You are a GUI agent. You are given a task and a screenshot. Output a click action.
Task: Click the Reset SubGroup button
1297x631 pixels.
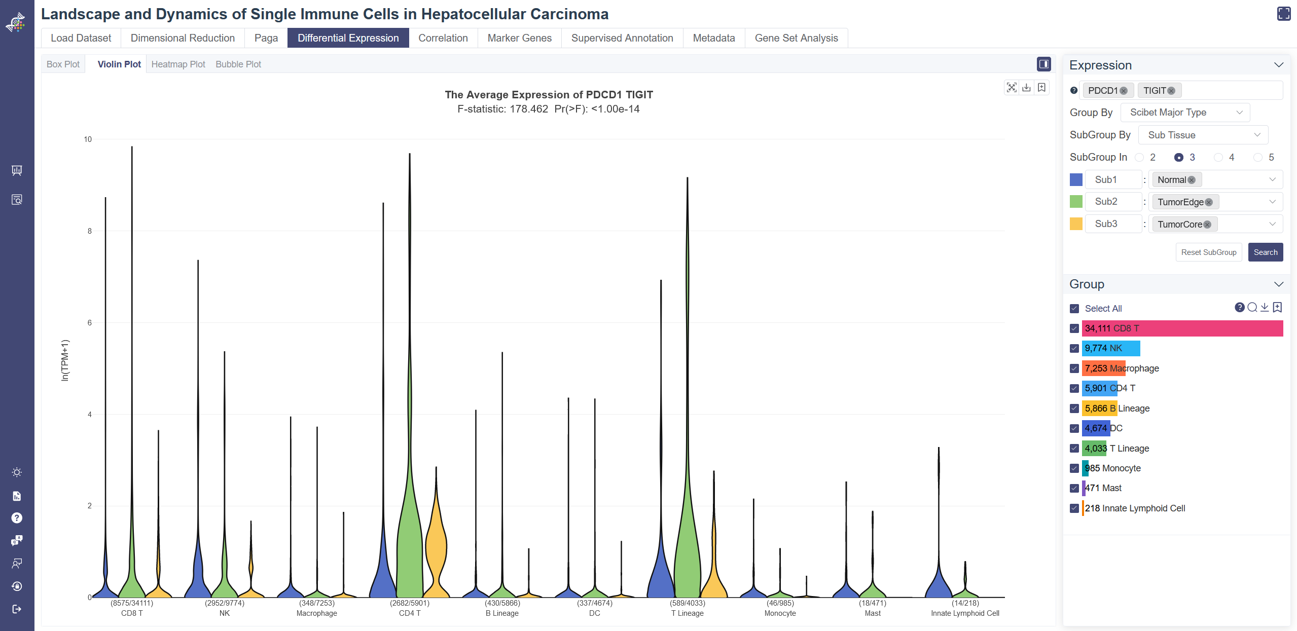pos(1208,252)
